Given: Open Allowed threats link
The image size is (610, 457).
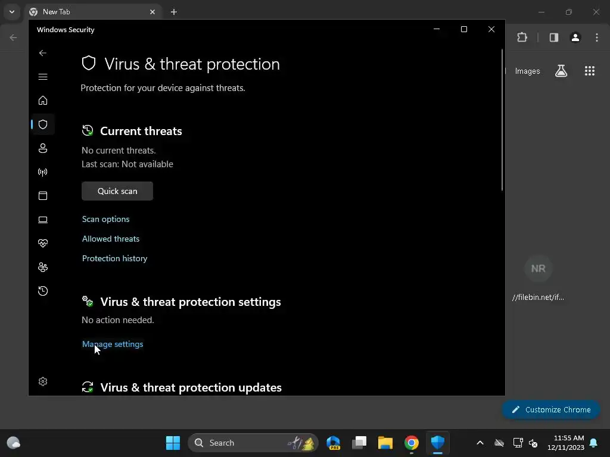Looking at the screenshot, I should pos(110,239).
